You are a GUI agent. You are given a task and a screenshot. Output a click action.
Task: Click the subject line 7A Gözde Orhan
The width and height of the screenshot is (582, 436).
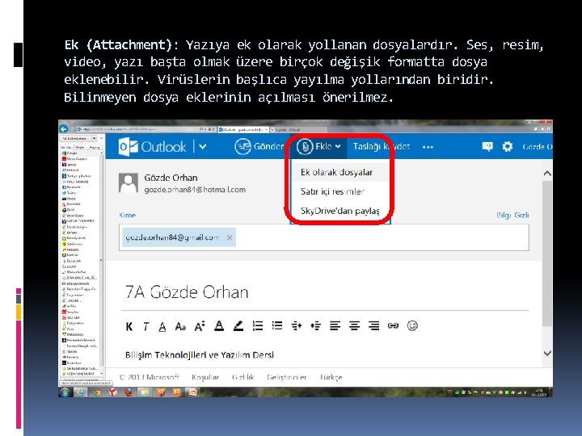coord(187,292)
